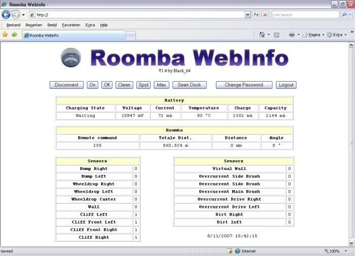Viewport: 355px width, 256px height.
Task: Click the privacy report status bar icon
Action: click(x=229, y=251)
